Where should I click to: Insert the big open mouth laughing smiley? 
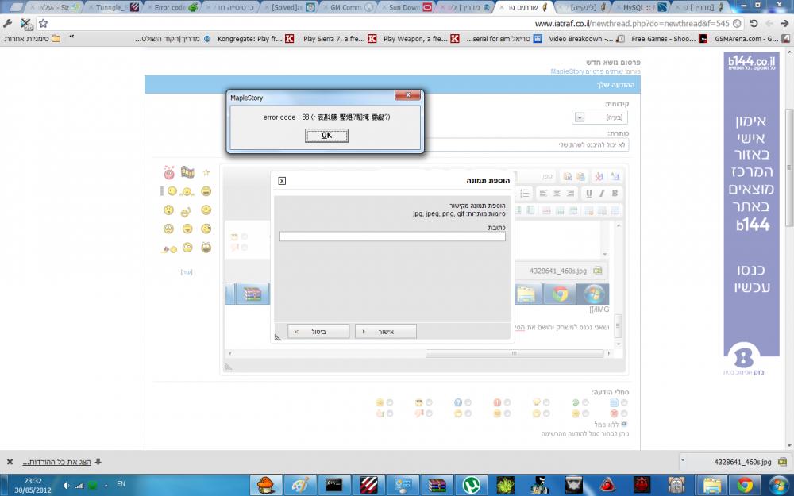[x=206, y=248]
